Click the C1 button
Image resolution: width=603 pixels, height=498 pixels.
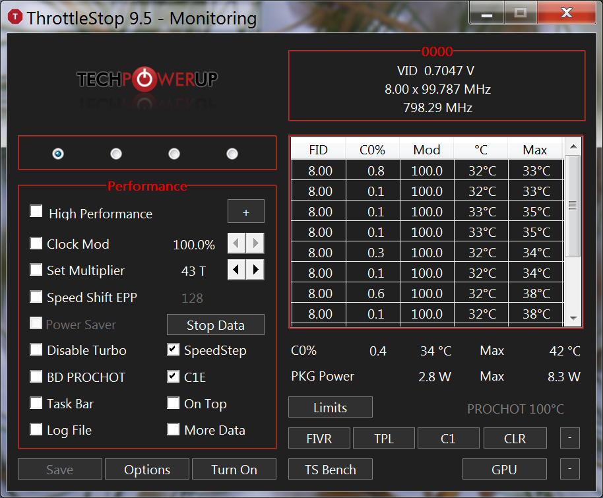pyautogui.click(x=449, y=438)
